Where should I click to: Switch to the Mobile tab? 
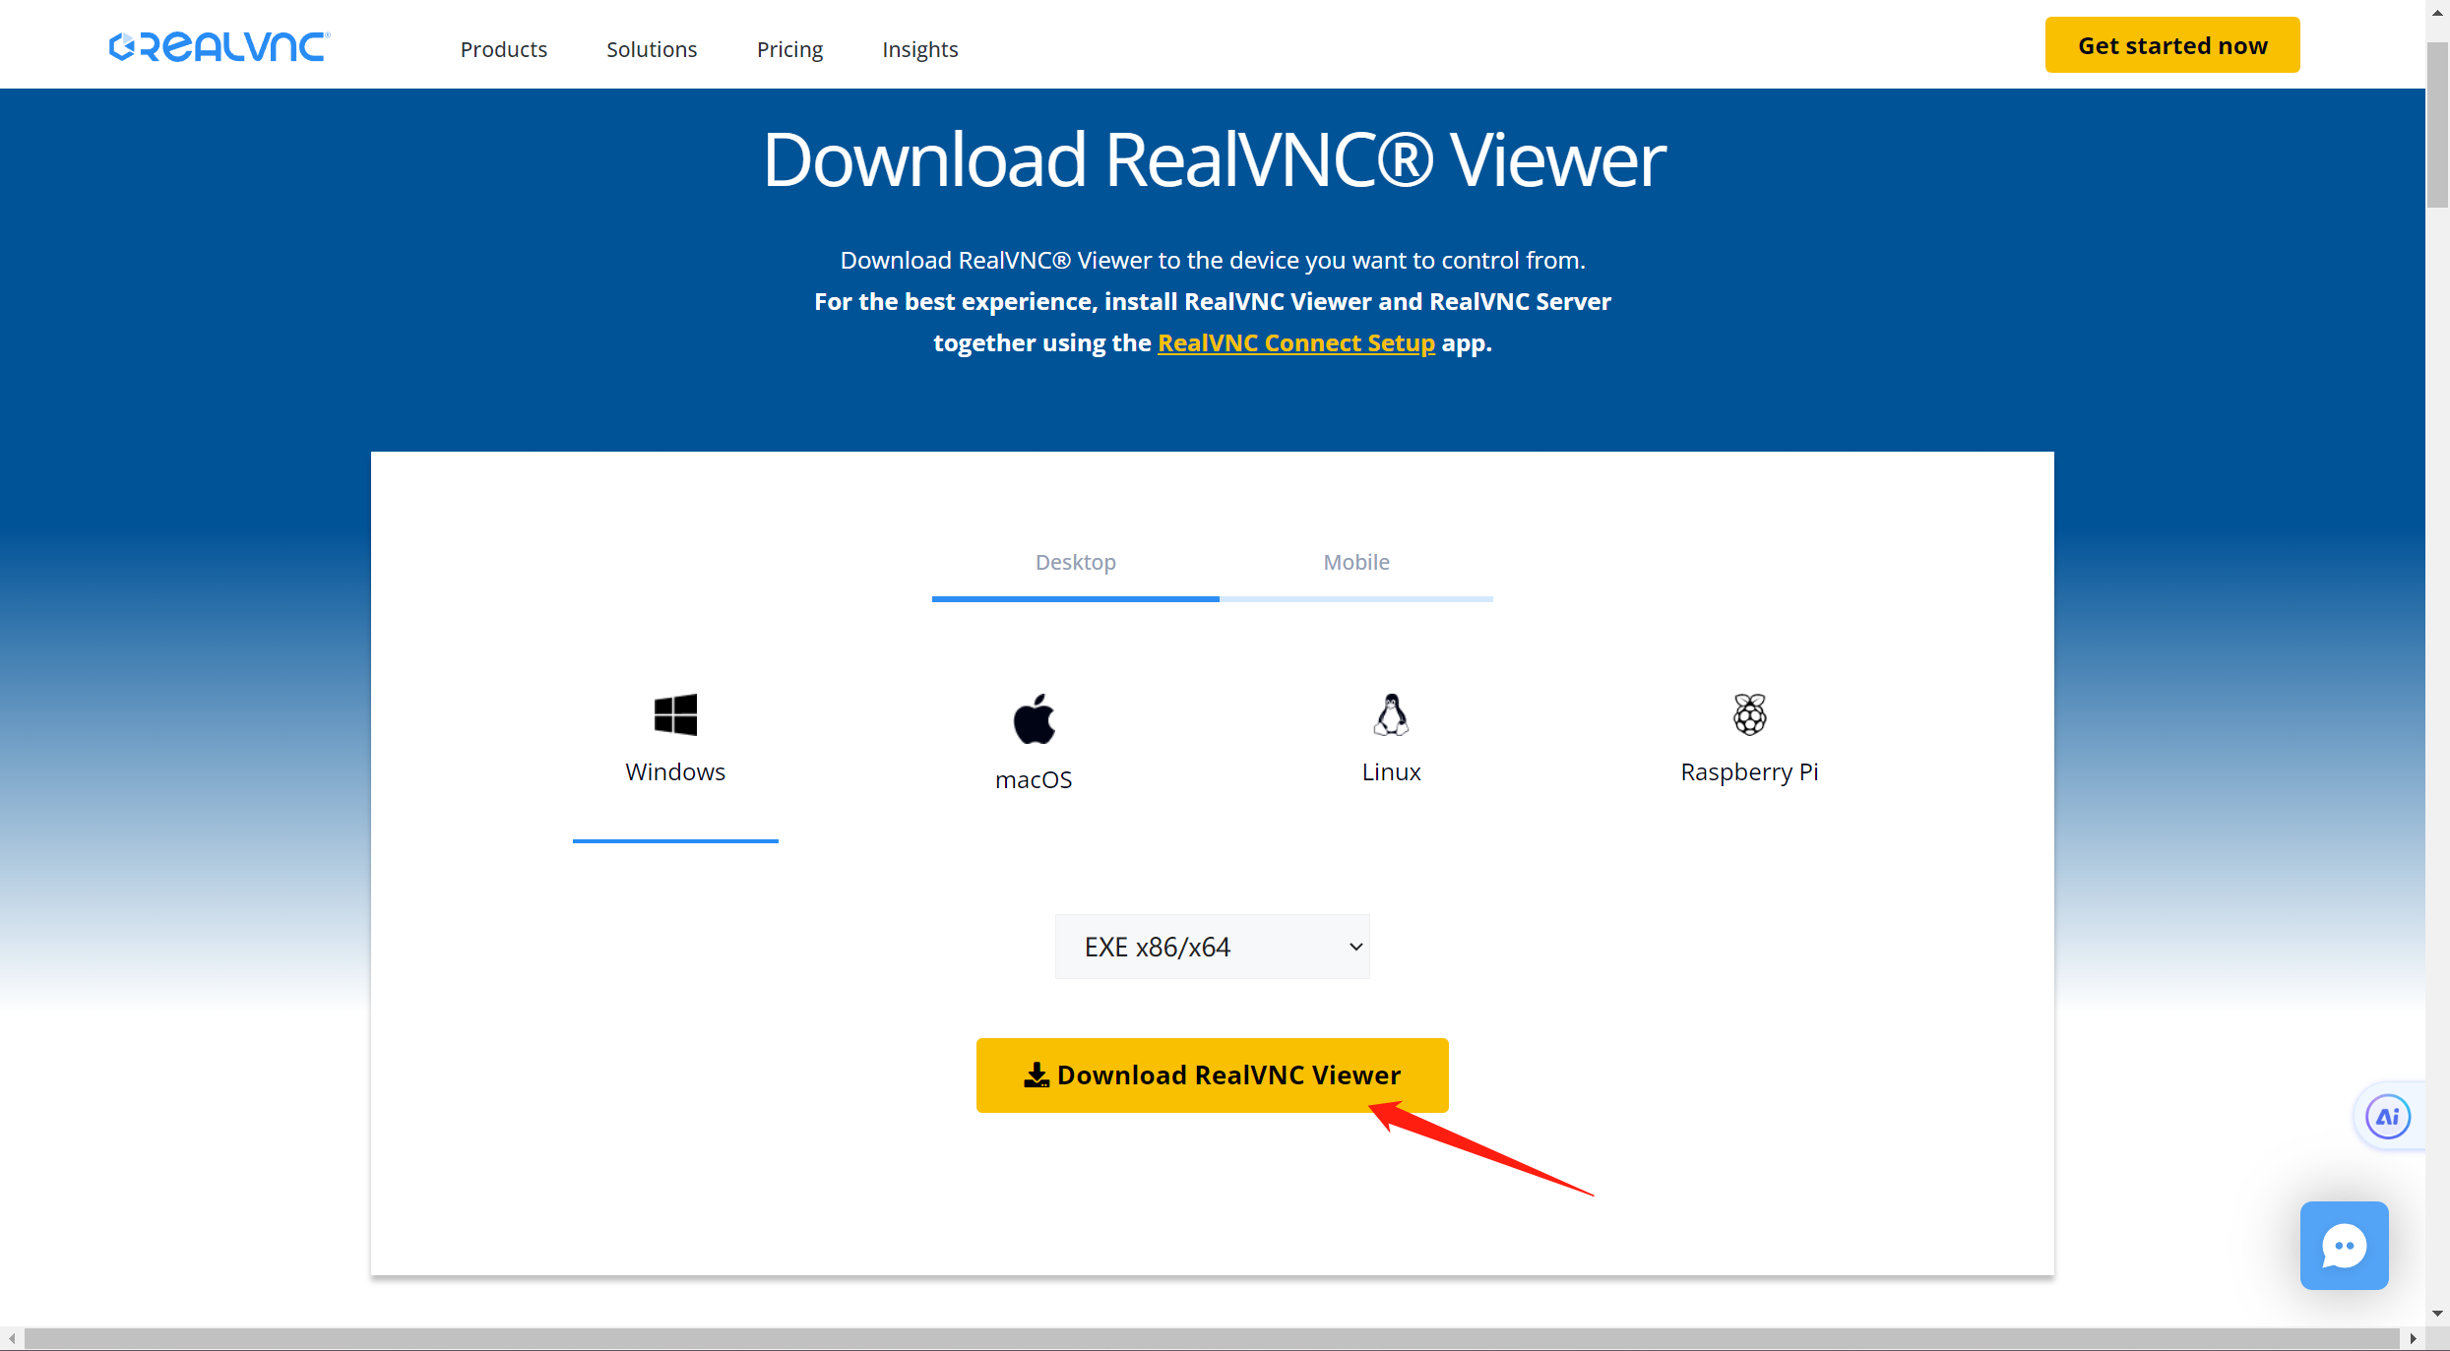1355,563
